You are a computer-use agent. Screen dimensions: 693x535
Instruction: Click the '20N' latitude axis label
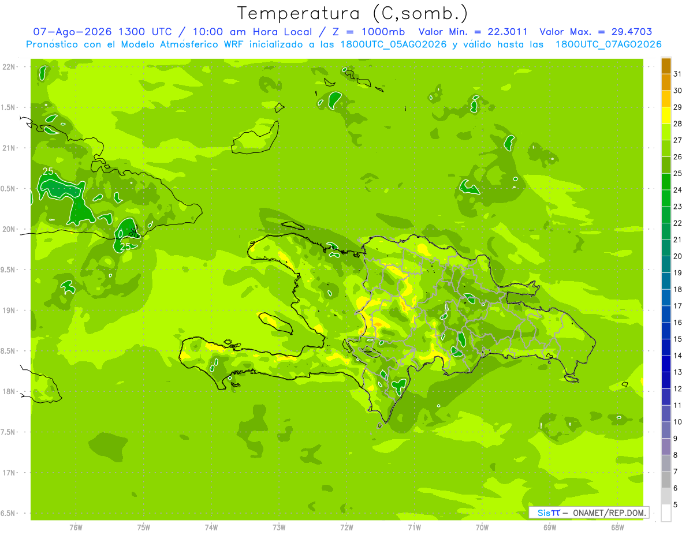click(x=9, y=229)
